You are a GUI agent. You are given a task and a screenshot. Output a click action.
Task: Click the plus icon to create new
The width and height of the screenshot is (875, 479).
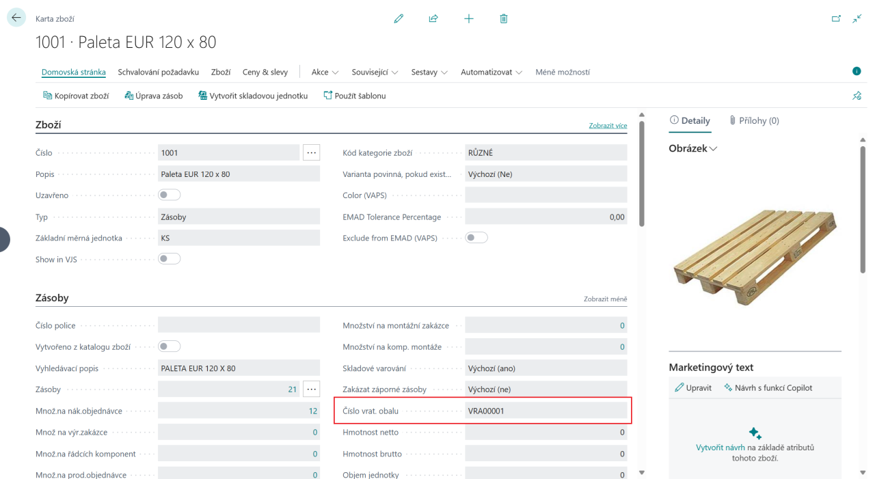coord(469,19)
